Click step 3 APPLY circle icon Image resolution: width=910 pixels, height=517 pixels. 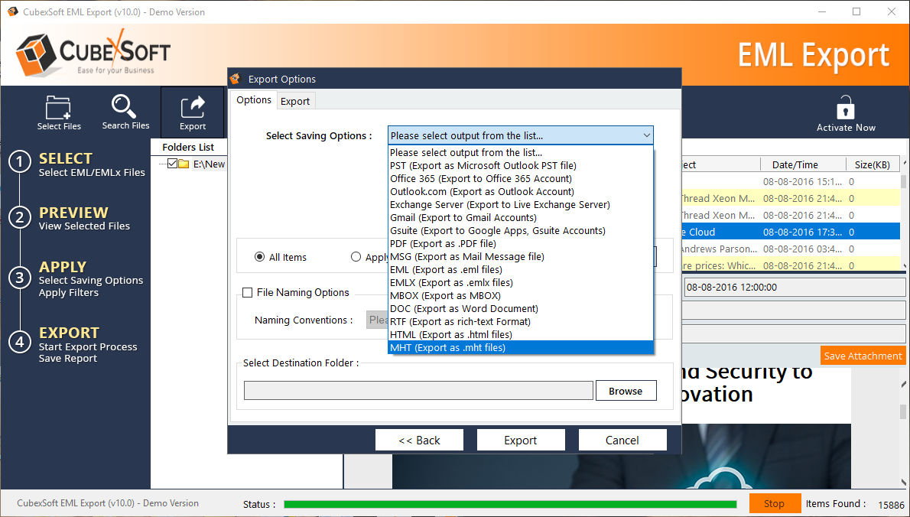pos(19,278)
